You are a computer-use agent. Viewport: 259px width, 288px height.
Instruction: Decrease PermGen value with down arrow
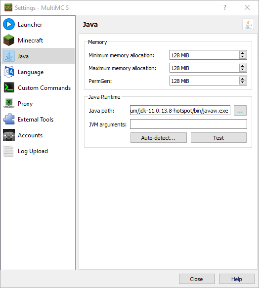243,82
